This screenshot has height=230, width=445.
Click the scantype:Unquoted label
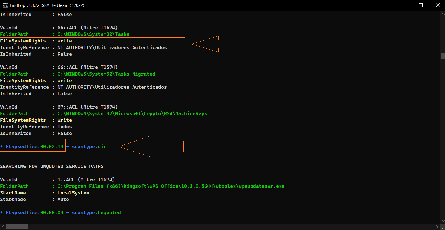(96, 212)
